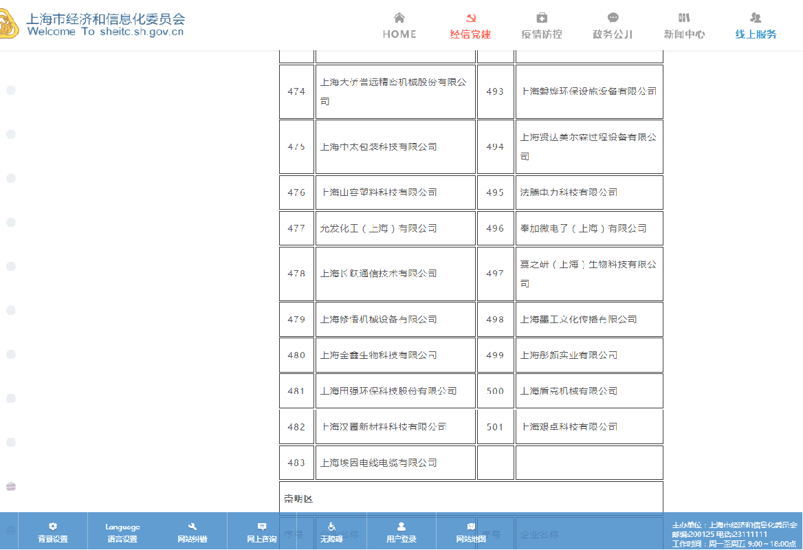Viewport: 803px width, 550px height.
Task: Click the chat icon for 网上咨询
Action: pos(262,527)
